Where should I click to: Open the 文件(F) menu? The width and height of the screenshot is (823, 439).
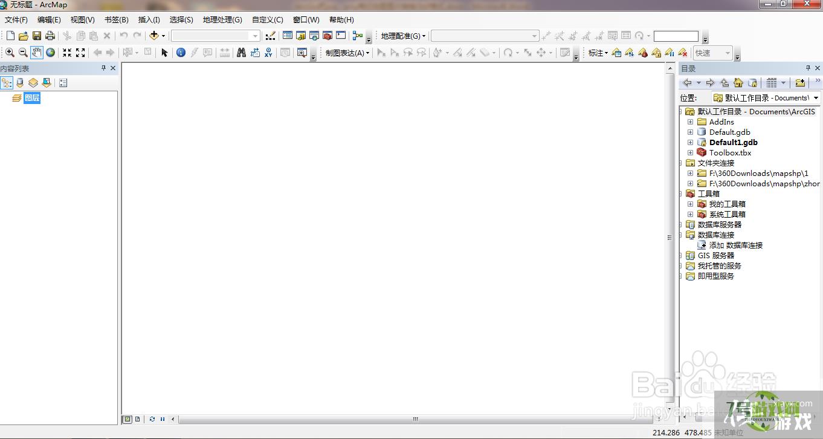click(16, 20)
